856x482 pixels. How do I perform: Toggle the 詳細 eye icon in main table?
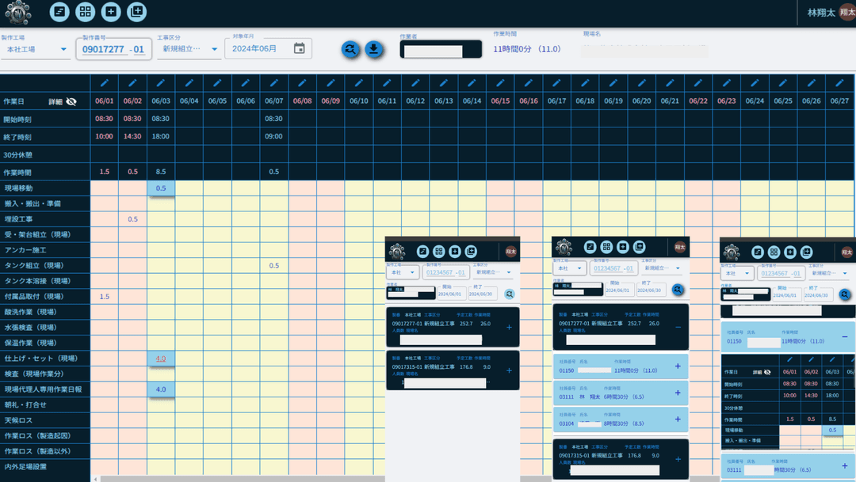(x=71, y=101)
